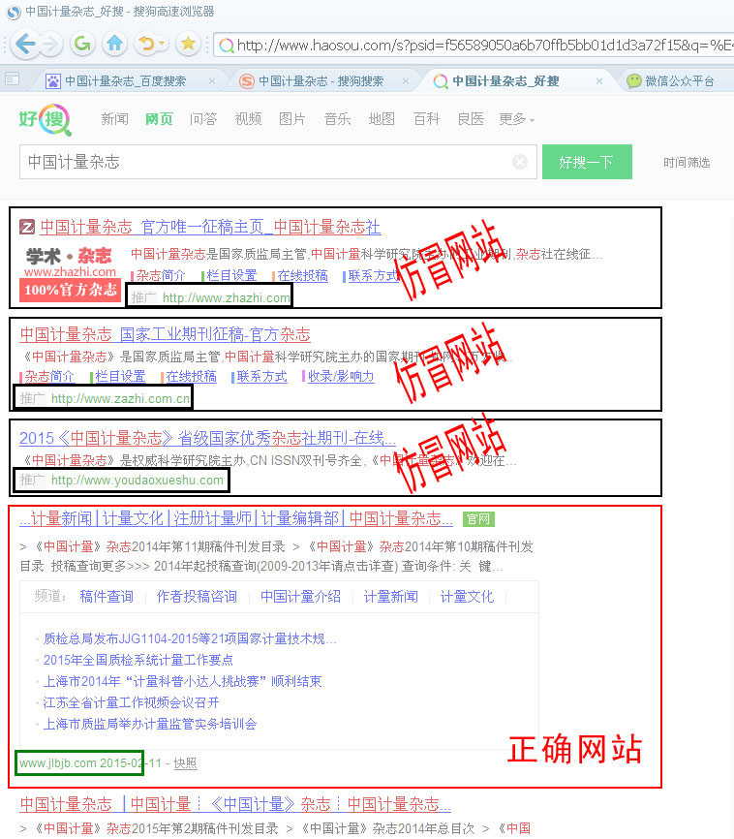
Task: Click the green refresh page icon
Action: point(82,44)
